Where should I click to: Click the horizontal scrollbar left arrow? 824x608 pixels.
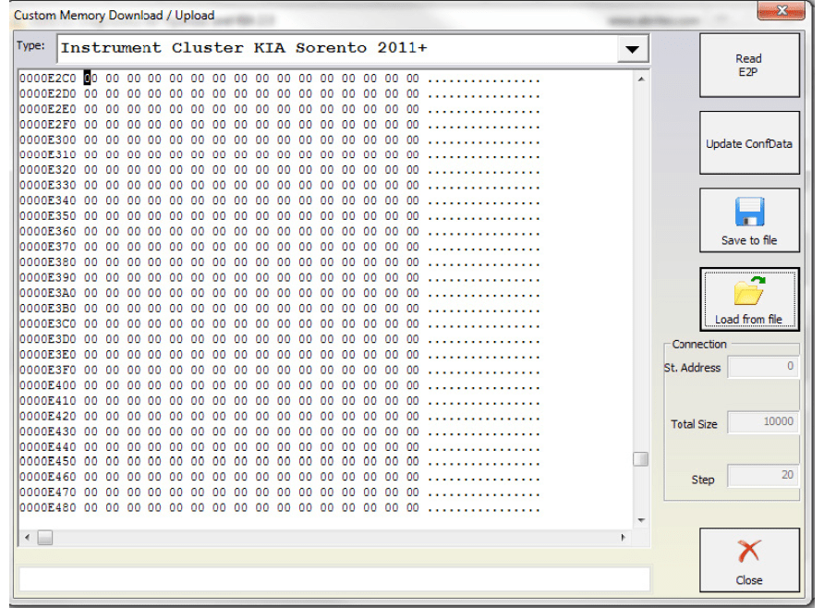click(x=26, y=537)
